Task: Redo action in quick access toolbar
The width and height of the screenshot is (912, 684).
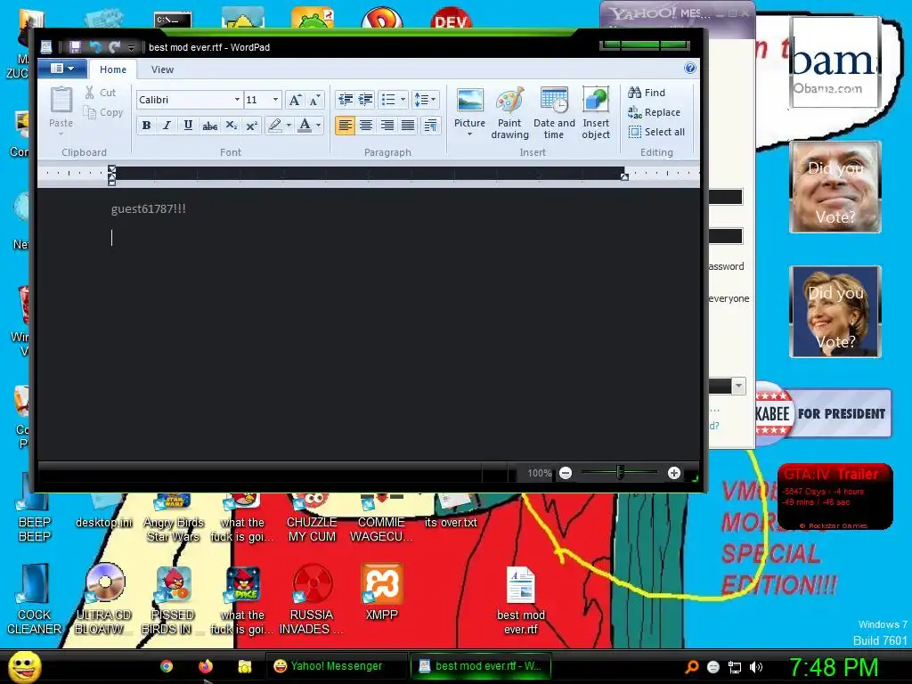Action: pos(115,47)
